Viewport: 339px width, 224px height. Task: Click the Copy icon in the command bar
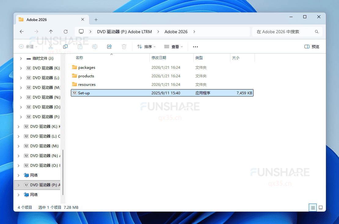(x=65, y=46)
